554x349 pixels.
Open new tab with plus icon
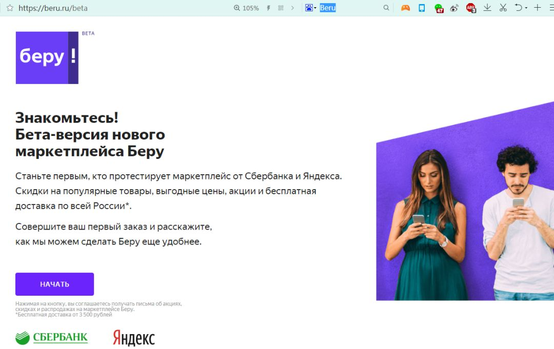click(538, 7)
